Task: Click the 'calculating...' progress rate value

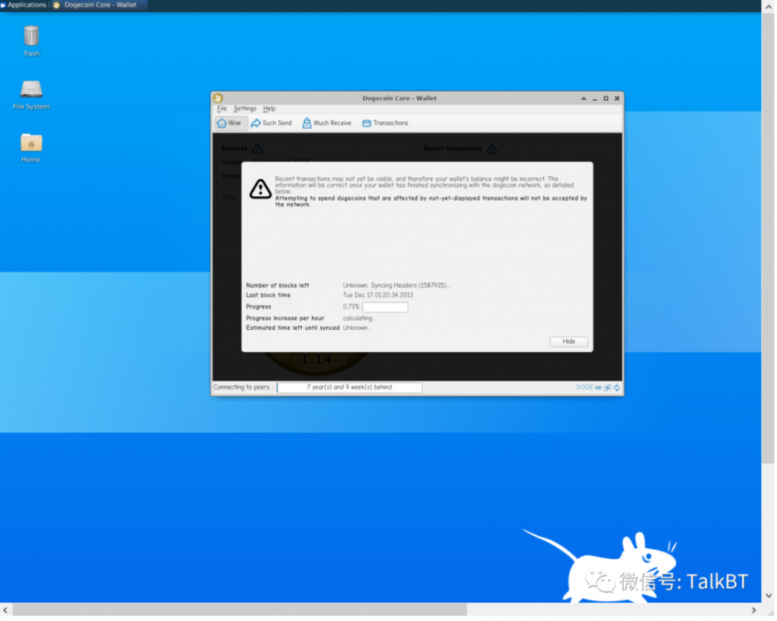Action: tap(359, 318)
